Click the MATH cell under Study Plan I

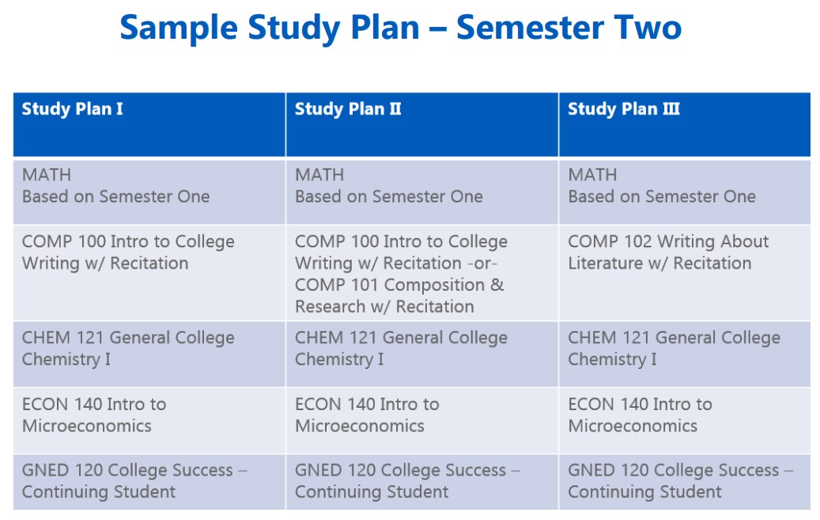115,186
